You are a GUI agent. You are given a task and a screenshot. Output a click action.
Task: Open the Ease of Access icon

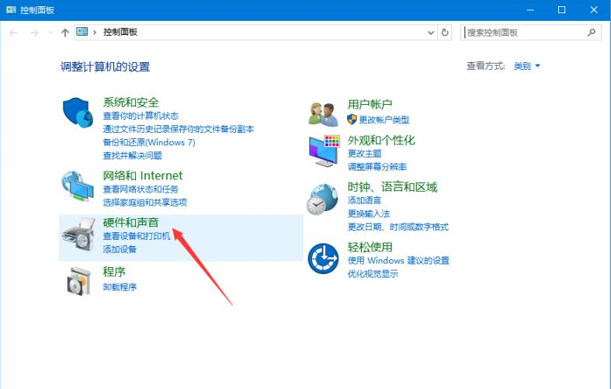(323, 258)
